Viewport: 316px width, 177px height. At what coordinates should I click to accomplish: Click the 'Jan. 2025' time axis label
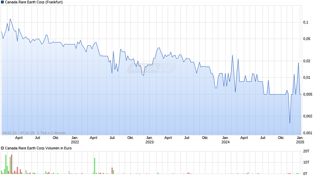(300, 140)
